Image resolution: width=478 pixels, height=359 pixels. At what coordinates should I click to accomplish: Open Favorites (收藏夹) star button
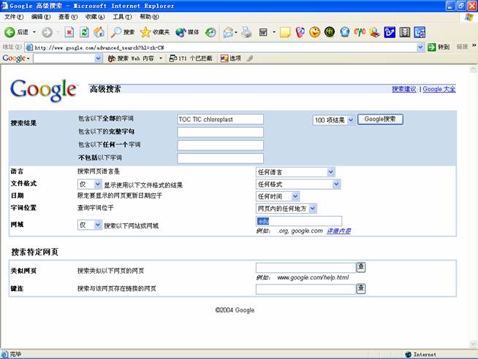(x=154, y=32)
